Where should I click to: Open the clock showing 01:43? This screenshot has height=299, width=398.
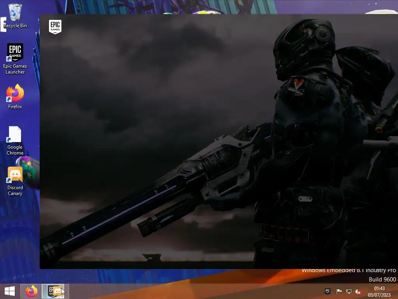379,288
